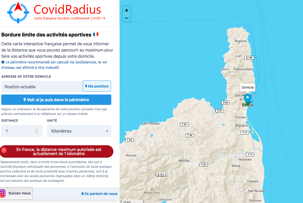This screenshot has height=203, width=303.
Task: Click the distance number input field
Action: pos(18,131)
